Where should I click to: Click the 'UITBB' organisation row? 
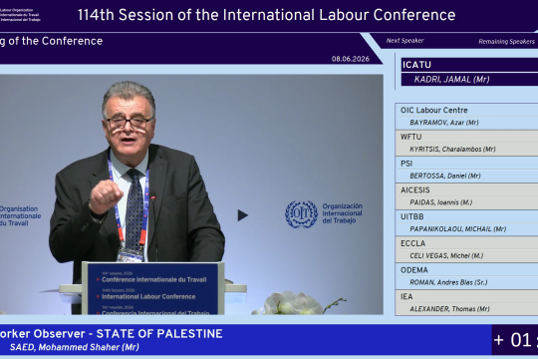pyautogui.click(x=466, y=216)
